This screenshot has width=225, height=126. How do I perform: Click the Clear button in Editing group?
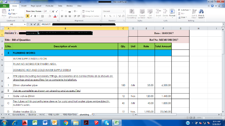click(x=182, y=17)
